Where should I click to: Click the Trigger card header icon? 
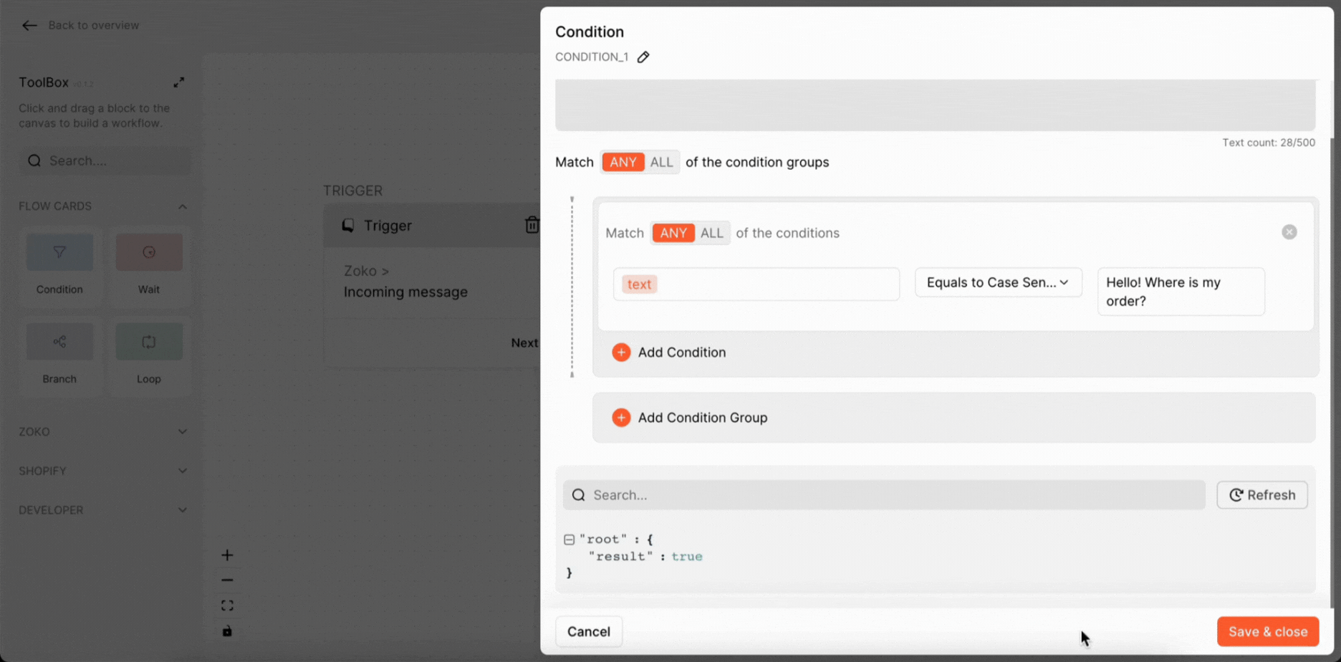348,226
